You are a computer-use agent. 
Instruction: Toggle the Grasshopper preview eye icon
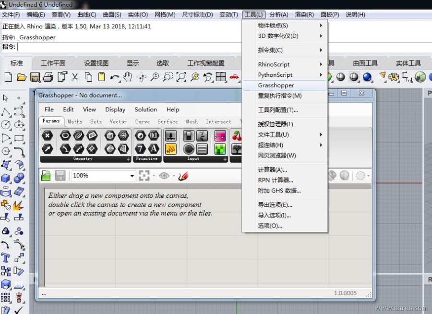[164, 176]
